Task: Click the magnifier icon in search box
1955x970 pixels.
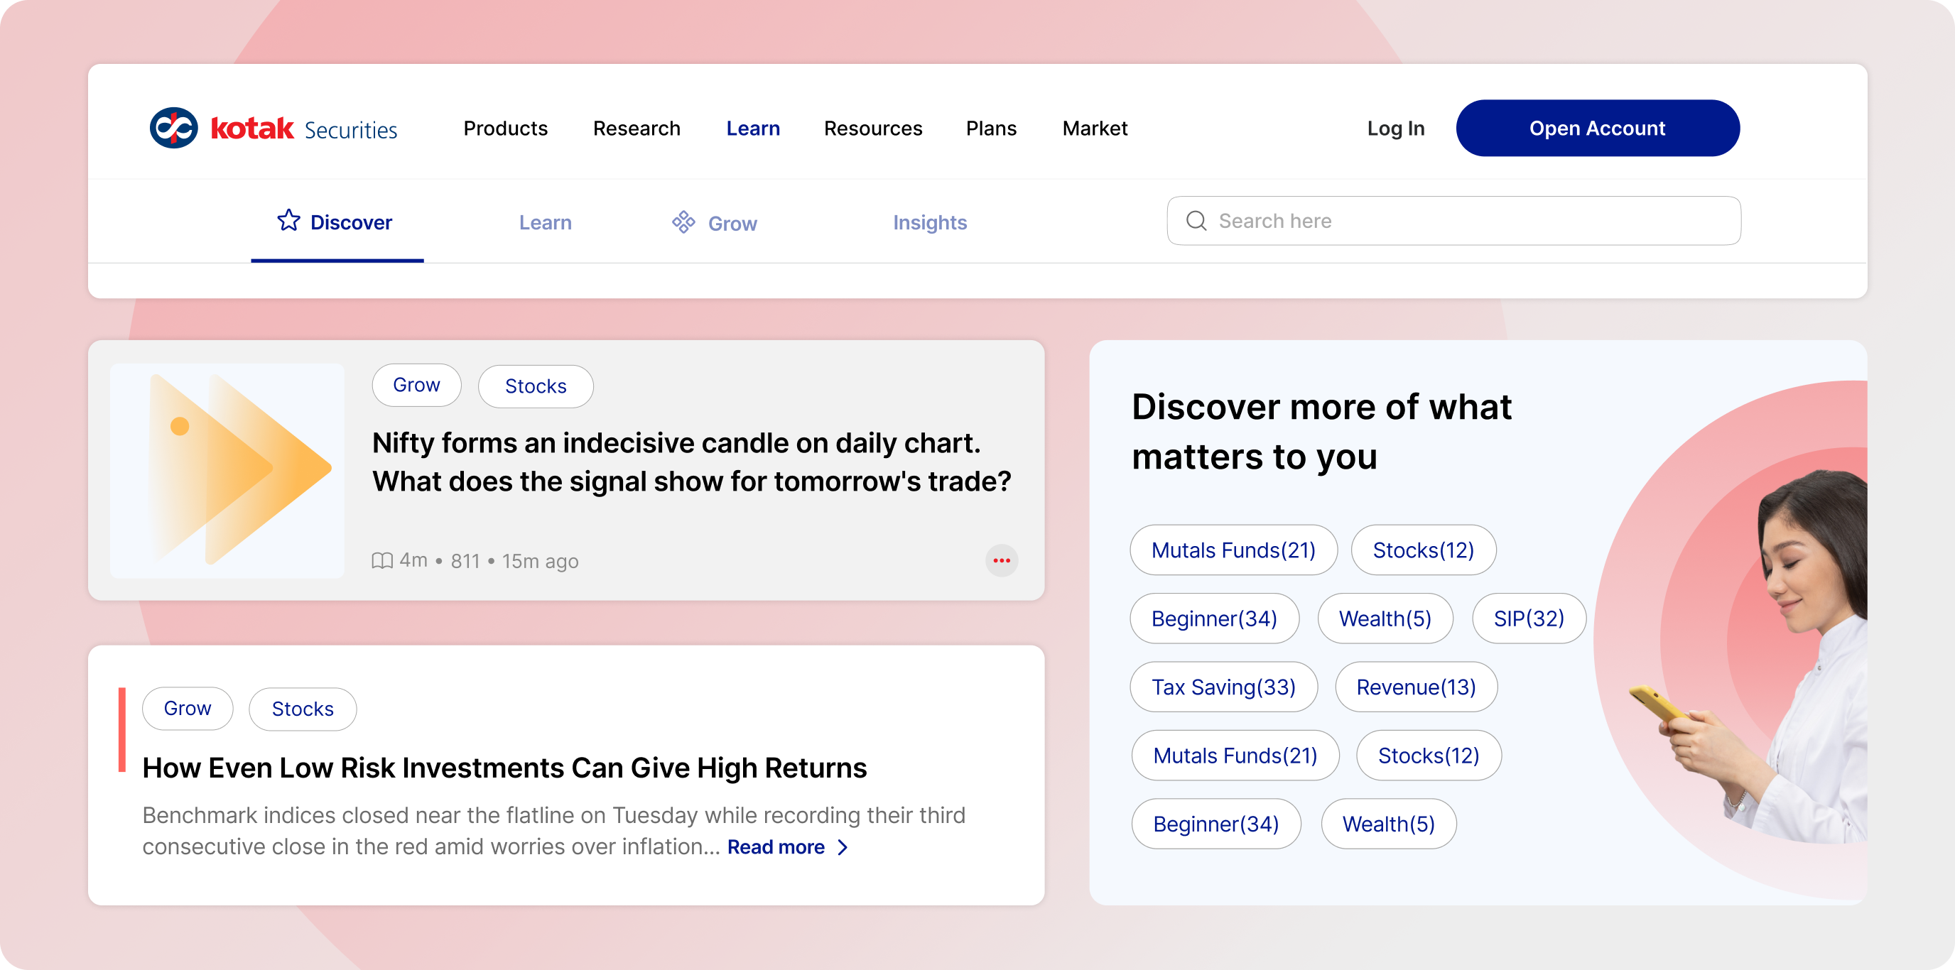Action: point(1196,221)
